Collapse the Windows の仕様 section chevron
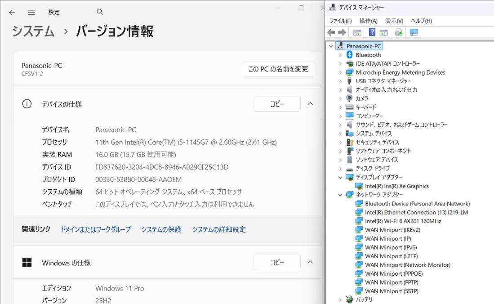494x304 pixels. [x=310, y=263]
